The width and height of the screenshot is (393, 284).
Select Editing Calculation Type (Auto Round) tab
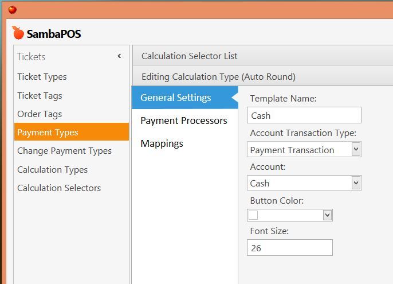(262, 76)
